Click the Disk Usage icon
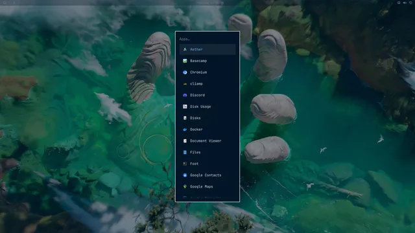This screenshot has width=415, height=233. click(185, 106)
